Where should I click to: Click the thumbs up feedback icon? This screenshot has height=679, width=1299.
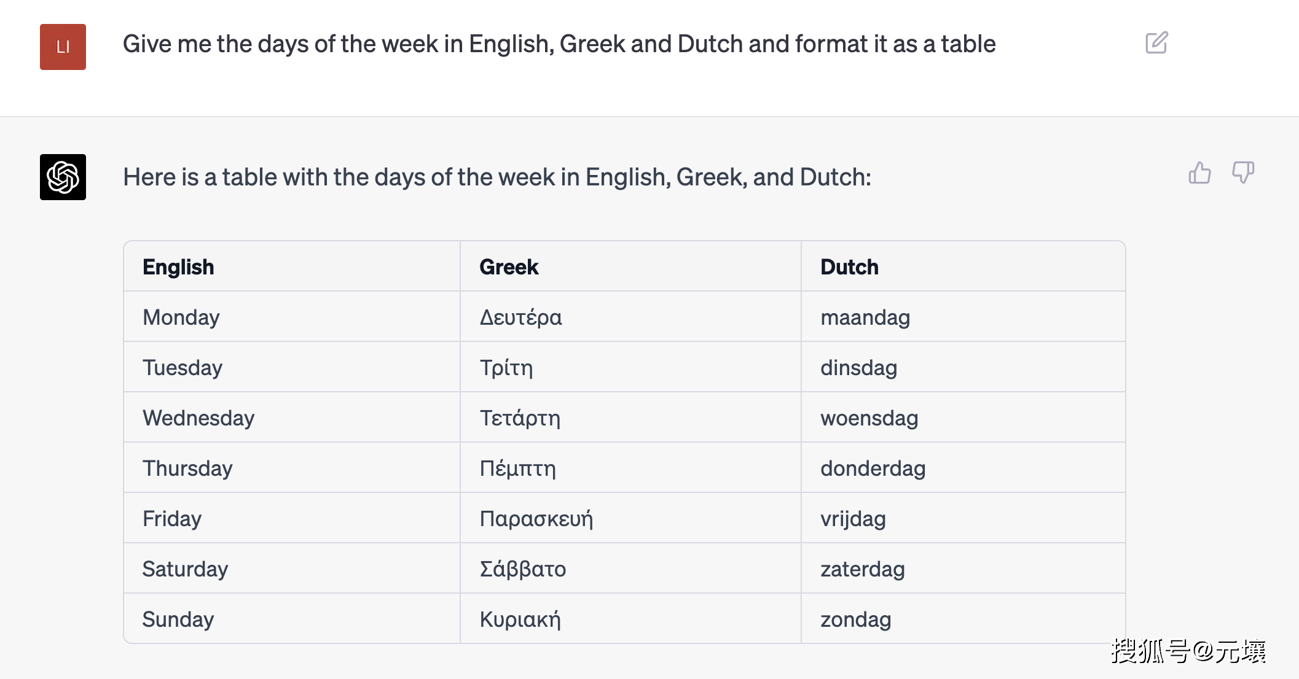(x=1199, y=173)
